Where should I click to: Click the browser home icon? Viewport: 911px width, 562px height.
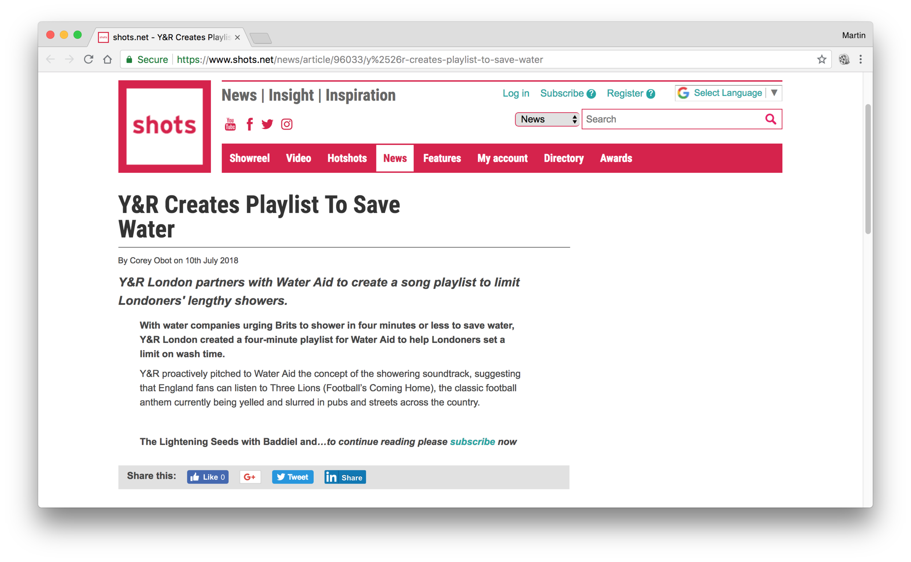(108, 59)
